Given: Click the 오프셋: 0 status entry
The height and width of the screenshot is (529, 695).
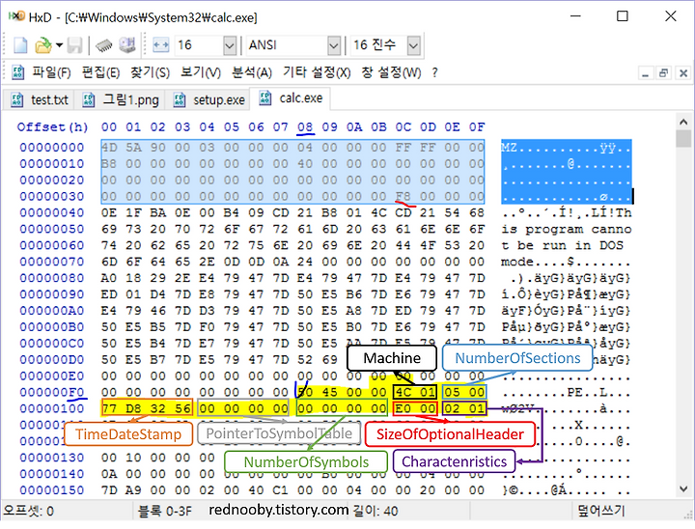Looking at the screenshot, I should coord(29,512).
